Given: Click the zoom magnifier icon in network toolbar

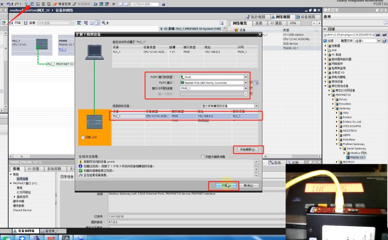Looking at the screenshot, I should pos(104,23).
